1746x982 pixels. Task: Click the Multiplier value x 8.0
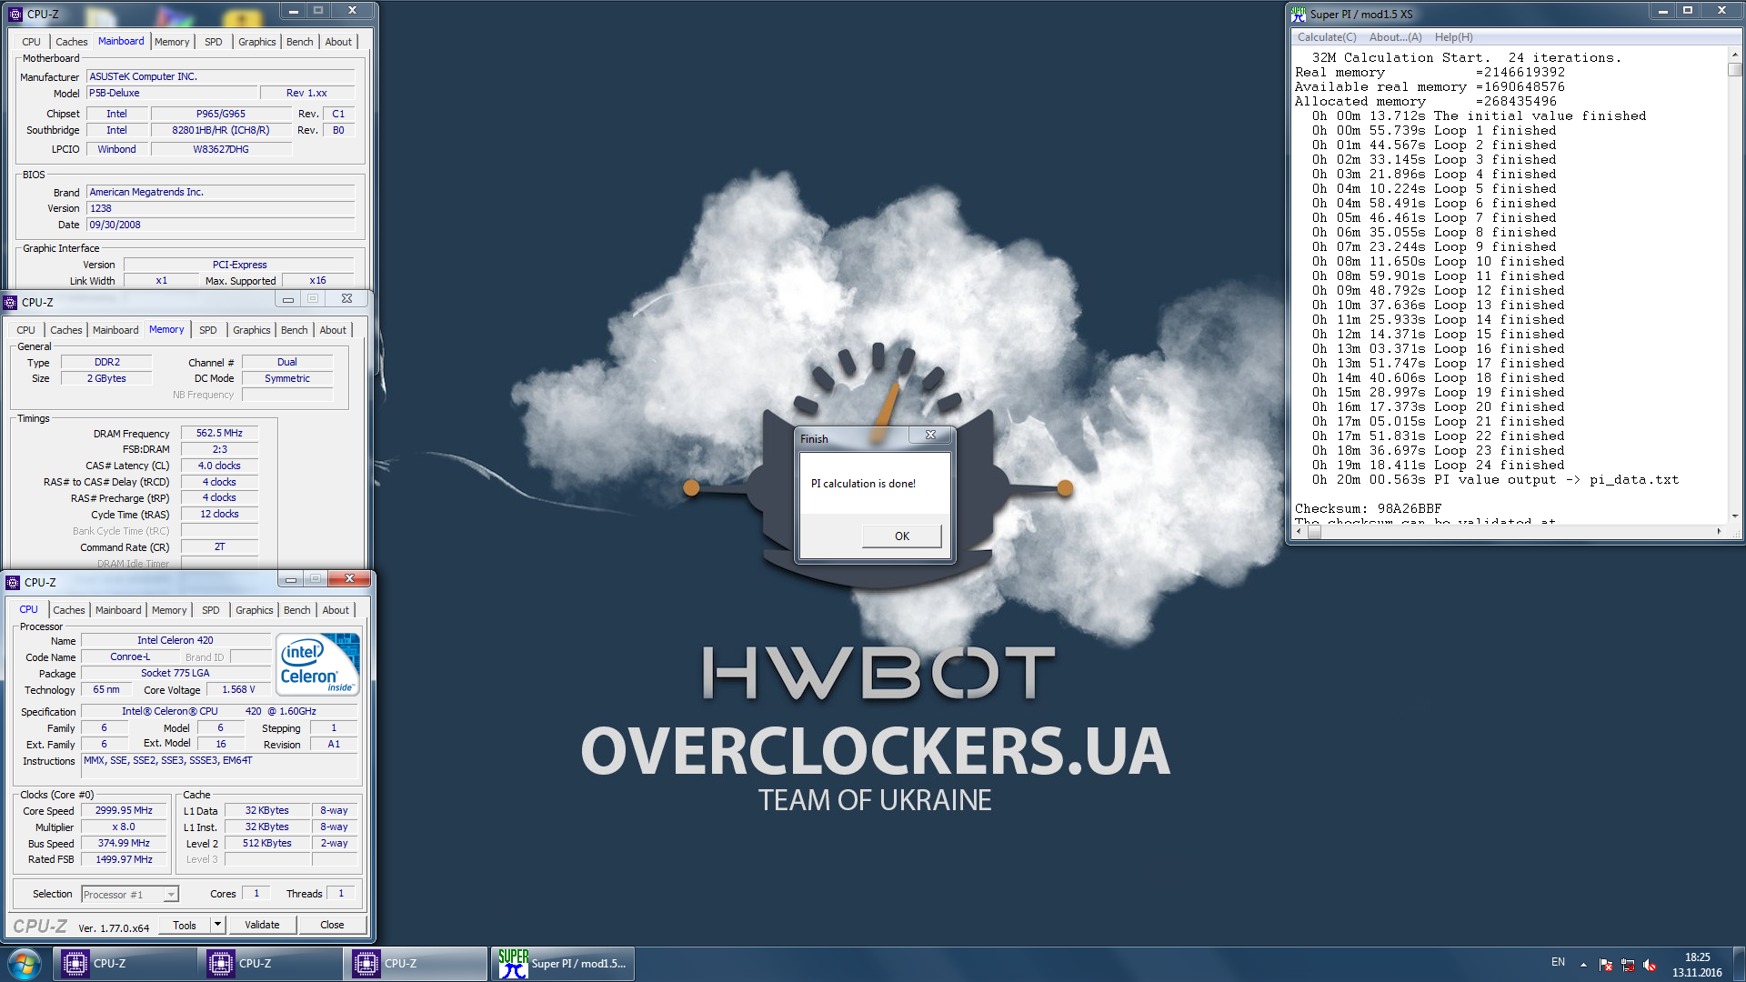pos(124,827)
